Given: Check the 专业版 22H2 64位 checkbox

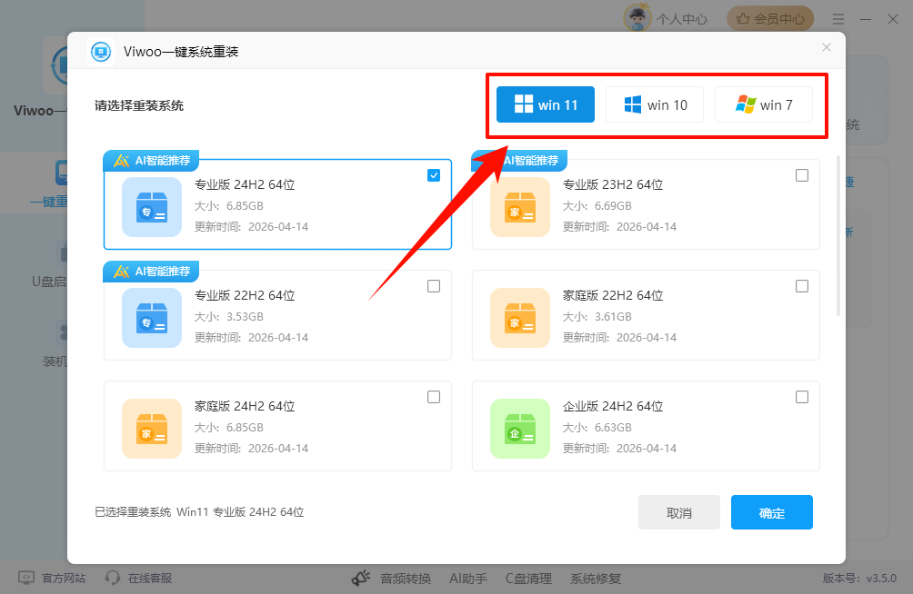Looking at the screenshot, I should (434, 286).
